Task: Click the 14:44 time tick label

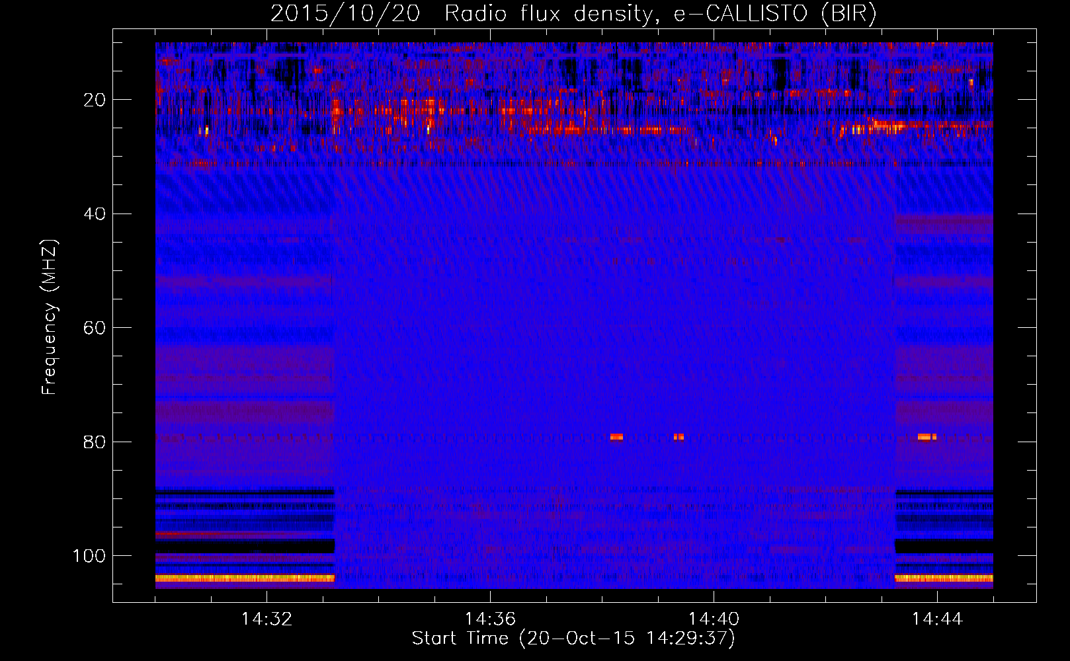Action: pos(937,619)
